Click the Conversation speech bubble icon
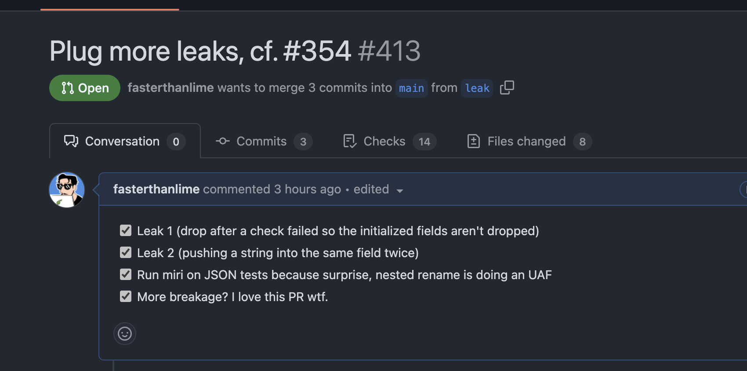 71,141
